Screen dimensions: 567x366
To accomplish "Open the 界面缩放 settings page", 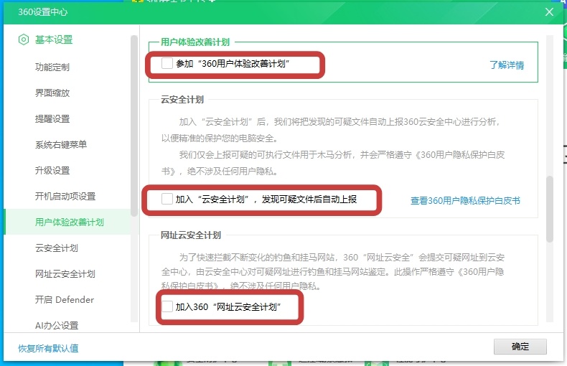I will (x=52, y=93).
